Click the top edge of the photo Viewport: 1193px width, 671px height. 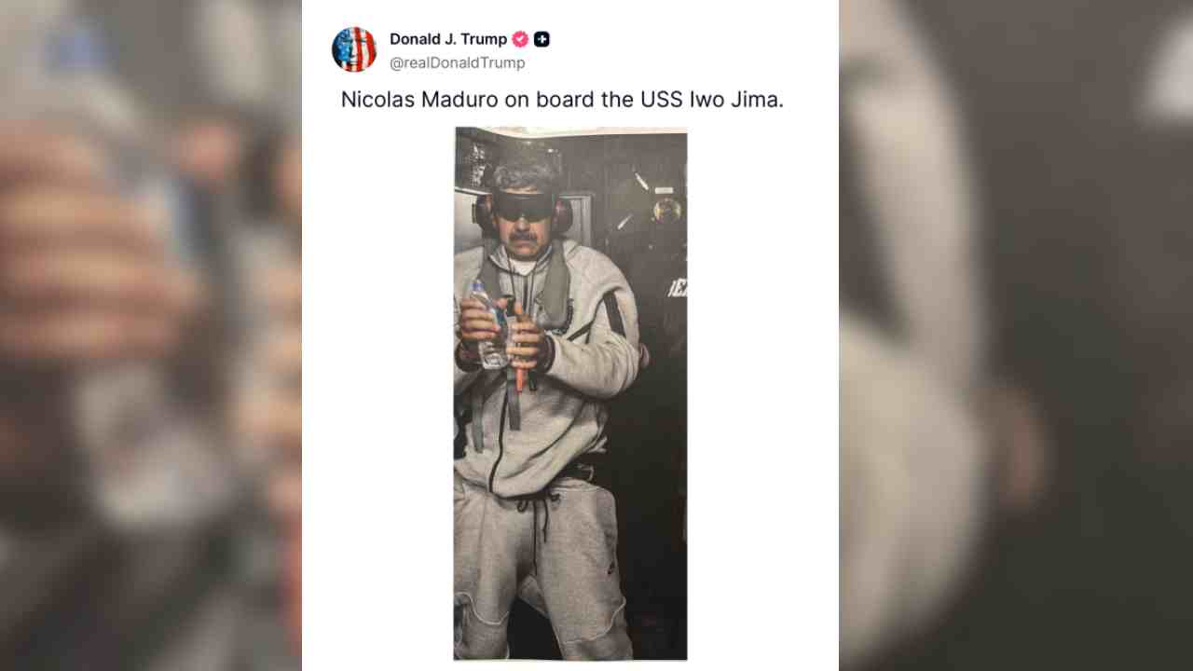coord(570,130)
